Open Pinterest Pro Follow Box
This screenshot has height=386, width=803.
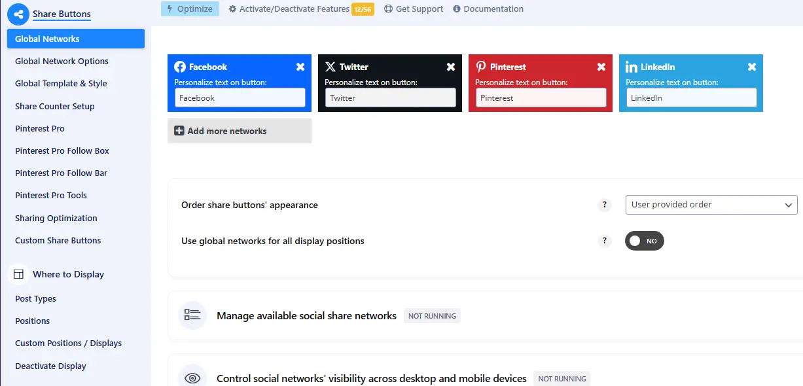tap(62, 150)
